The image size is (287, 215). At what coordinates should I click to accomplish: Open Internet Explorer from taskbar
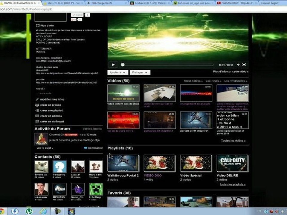(x=43, y=211)
